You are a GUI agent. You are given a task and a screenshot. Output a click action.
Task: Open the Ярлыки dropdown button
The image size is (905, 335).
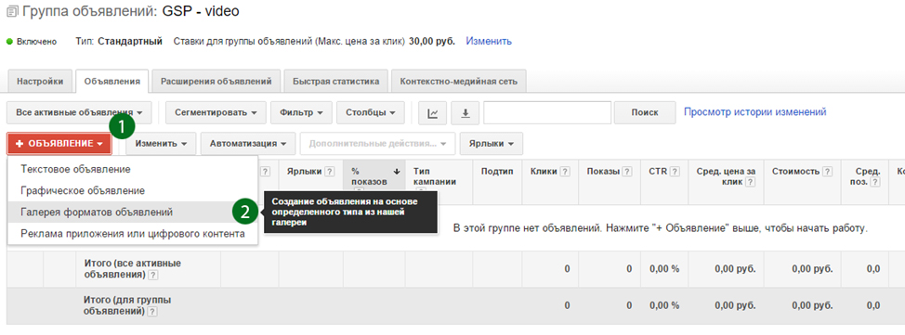pyautogui.click(x=492, y=144)
